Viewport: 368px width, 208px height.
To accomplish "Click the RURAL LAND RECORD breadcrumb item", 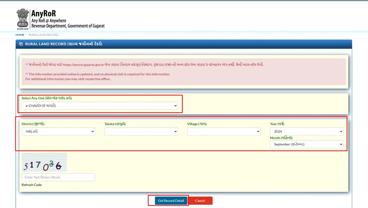I will coord(43,35).
